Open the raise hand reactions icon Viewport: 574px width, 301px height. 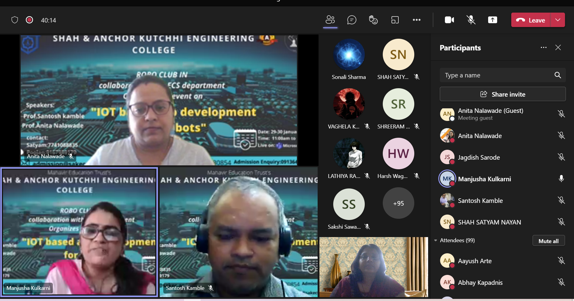[x=373, y=20]
